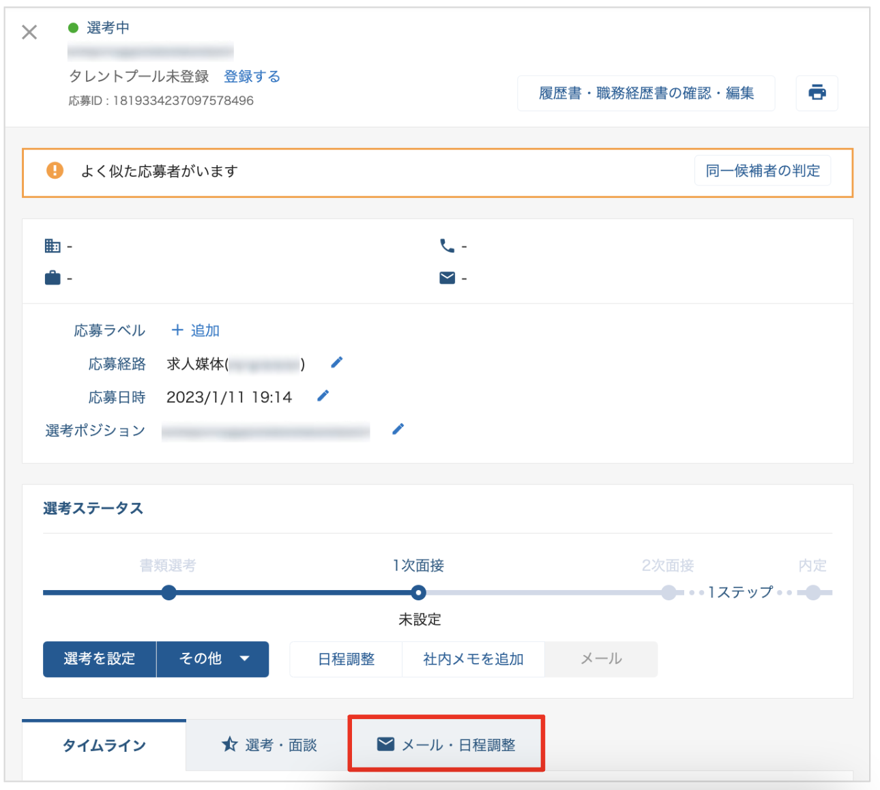This screenshot has width=880, height=790.
Task: Click the 同一候補者の判定 button
Action: [763, 171]
